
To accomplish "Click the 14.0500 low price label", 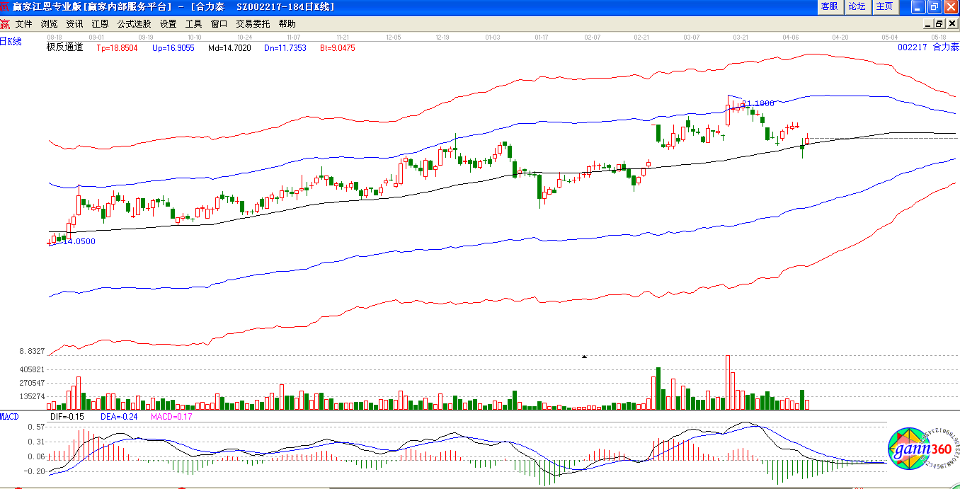I will pyautogui.click(x=79, y=241).
